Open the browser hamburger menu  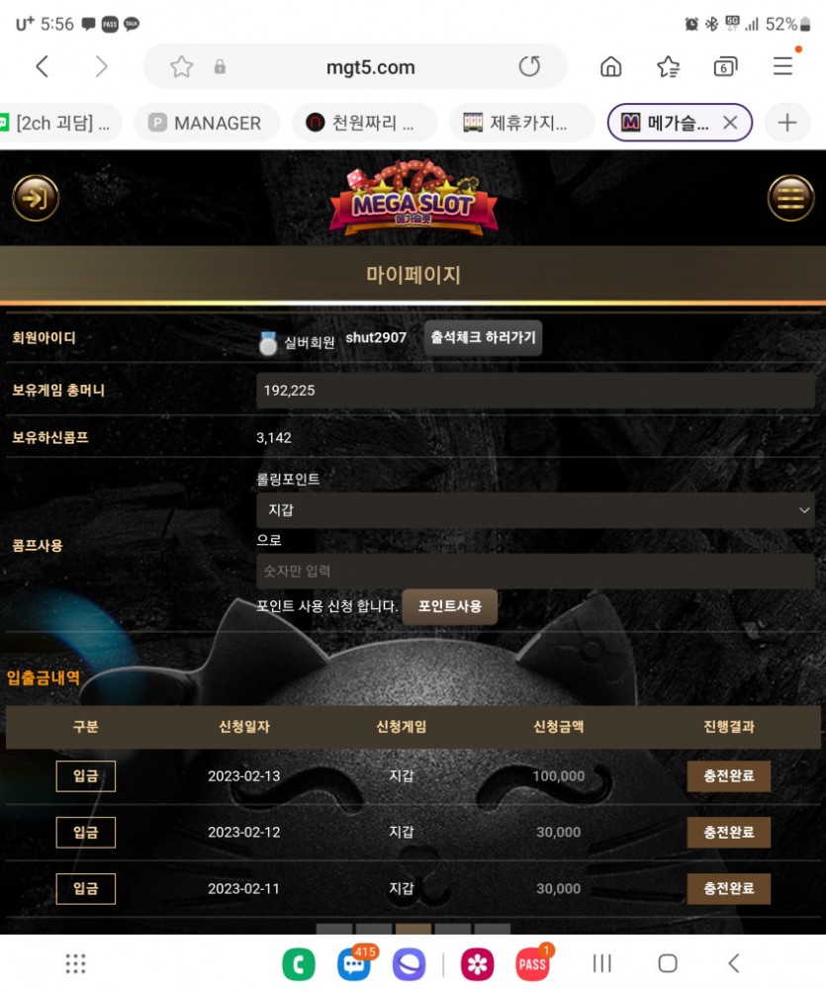782,66
